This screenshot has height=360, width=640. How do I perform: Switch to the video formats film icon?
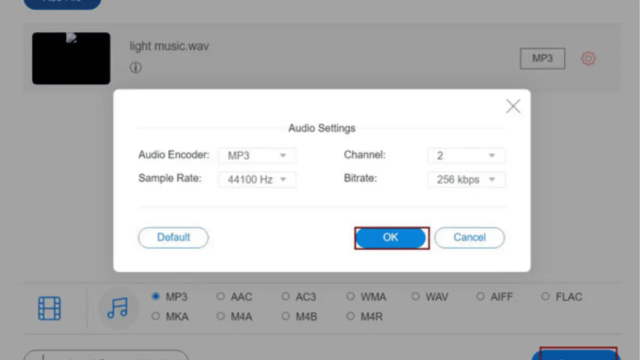click(x=49, y=308)
